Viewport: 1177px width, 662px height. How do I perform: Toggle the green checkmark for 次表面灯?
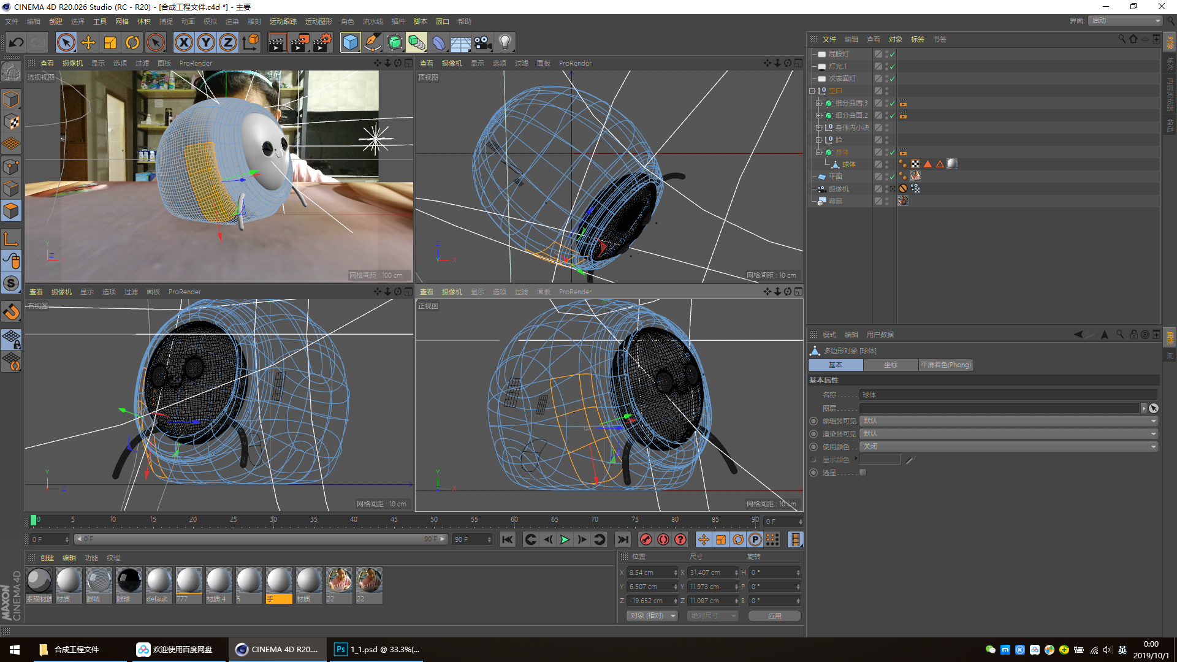pos(893,78)
